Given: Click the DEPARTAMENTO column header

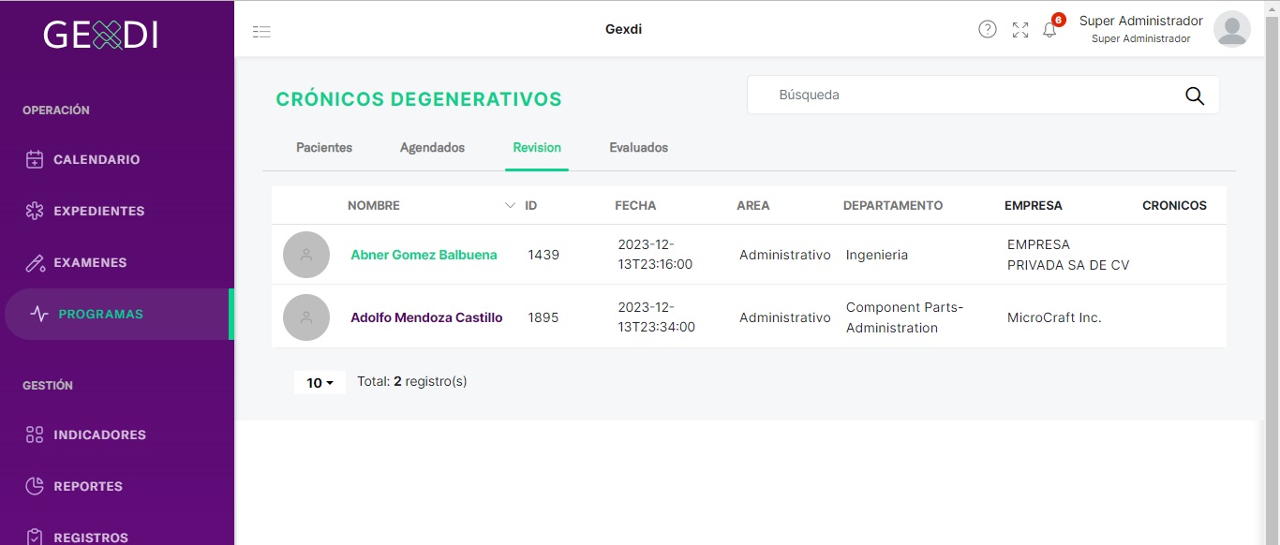Looking at the screenshot, I should coord(893,205).
